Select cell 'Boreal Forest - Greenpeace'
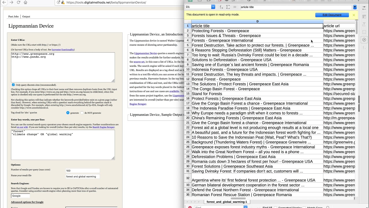Image resolution: width=369 pixels, height=208 pixels. point(257,79)
